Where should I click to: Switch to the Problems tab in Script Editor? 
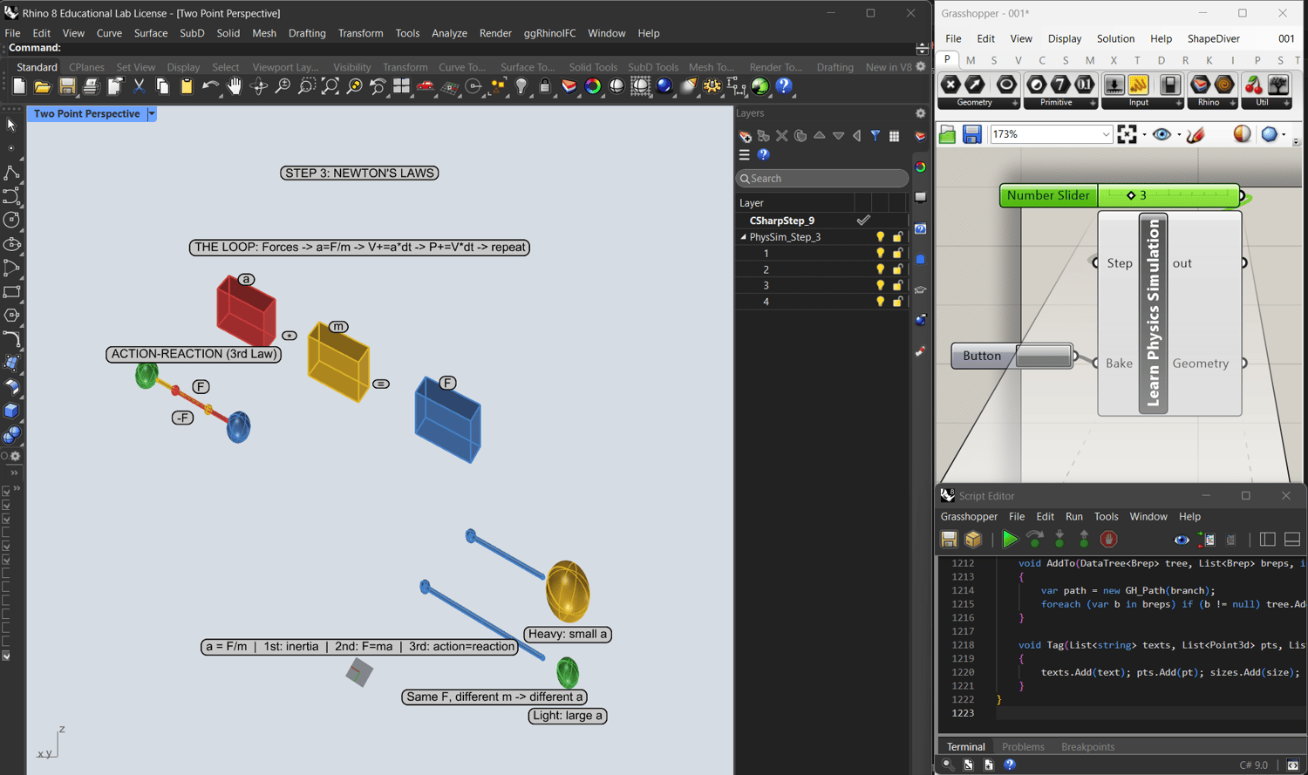coord(1022,747)
